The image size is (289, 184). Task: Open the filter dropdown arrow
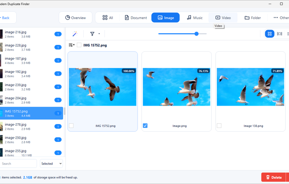click(x=99, y=34)
